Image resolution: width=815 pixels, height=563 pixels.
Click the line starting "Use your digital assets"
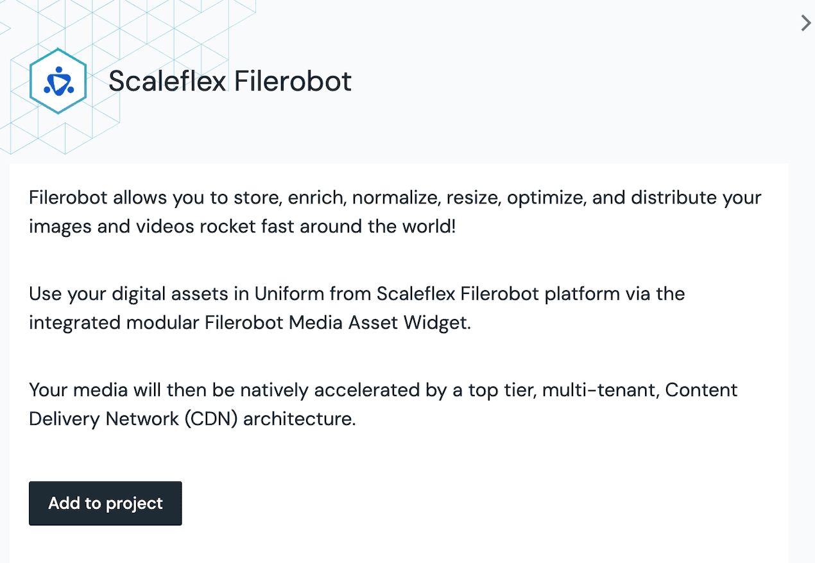coord(356,294)
